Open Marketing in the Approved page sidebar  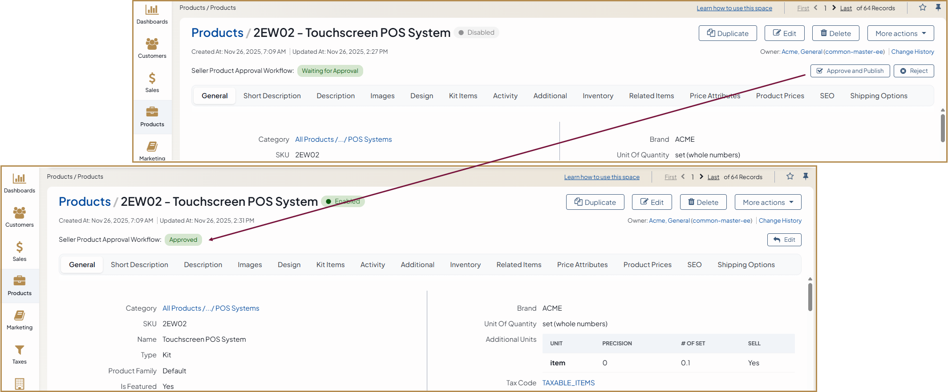click(20, 320)
